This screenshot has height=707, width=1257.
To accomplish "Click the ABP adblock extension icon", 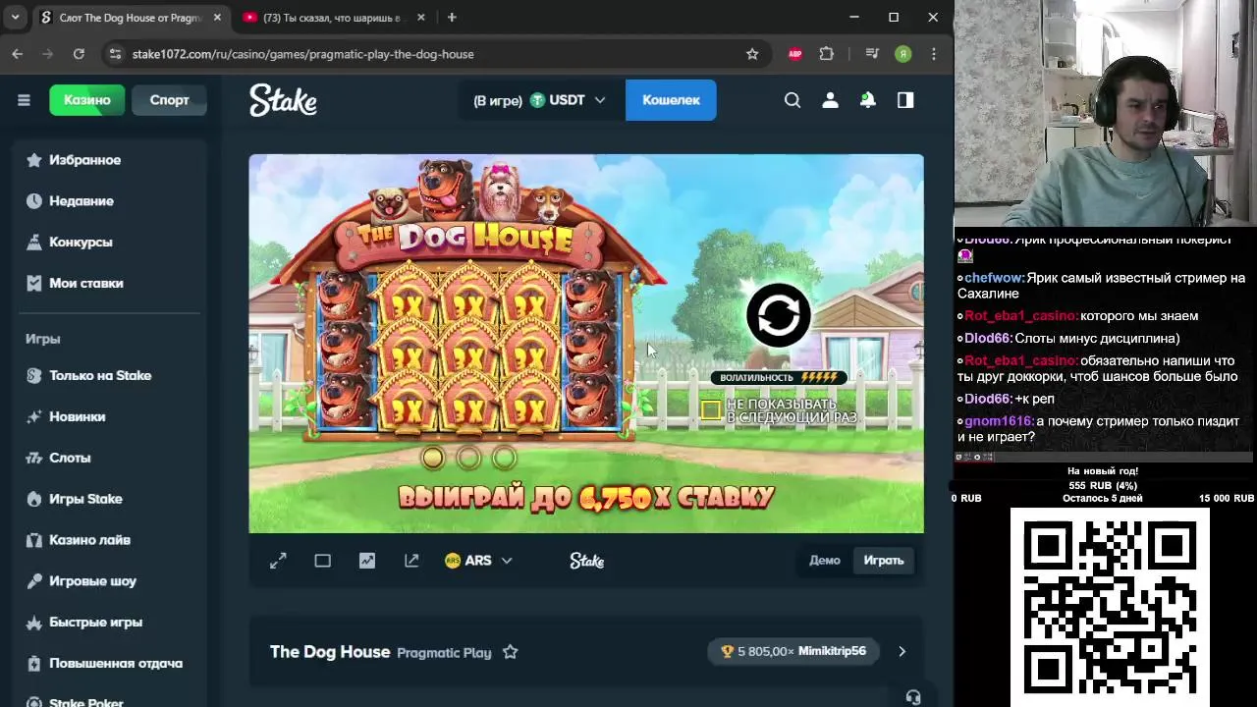I will tap(795, 54).
